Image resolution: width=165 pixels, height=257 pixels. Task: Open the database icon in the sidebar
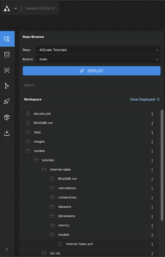tap(7, 54)
